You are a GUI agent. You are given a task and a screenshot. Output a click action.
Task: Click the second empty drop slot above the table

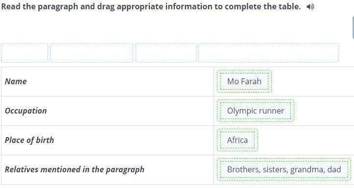click(x=92, y=53)
